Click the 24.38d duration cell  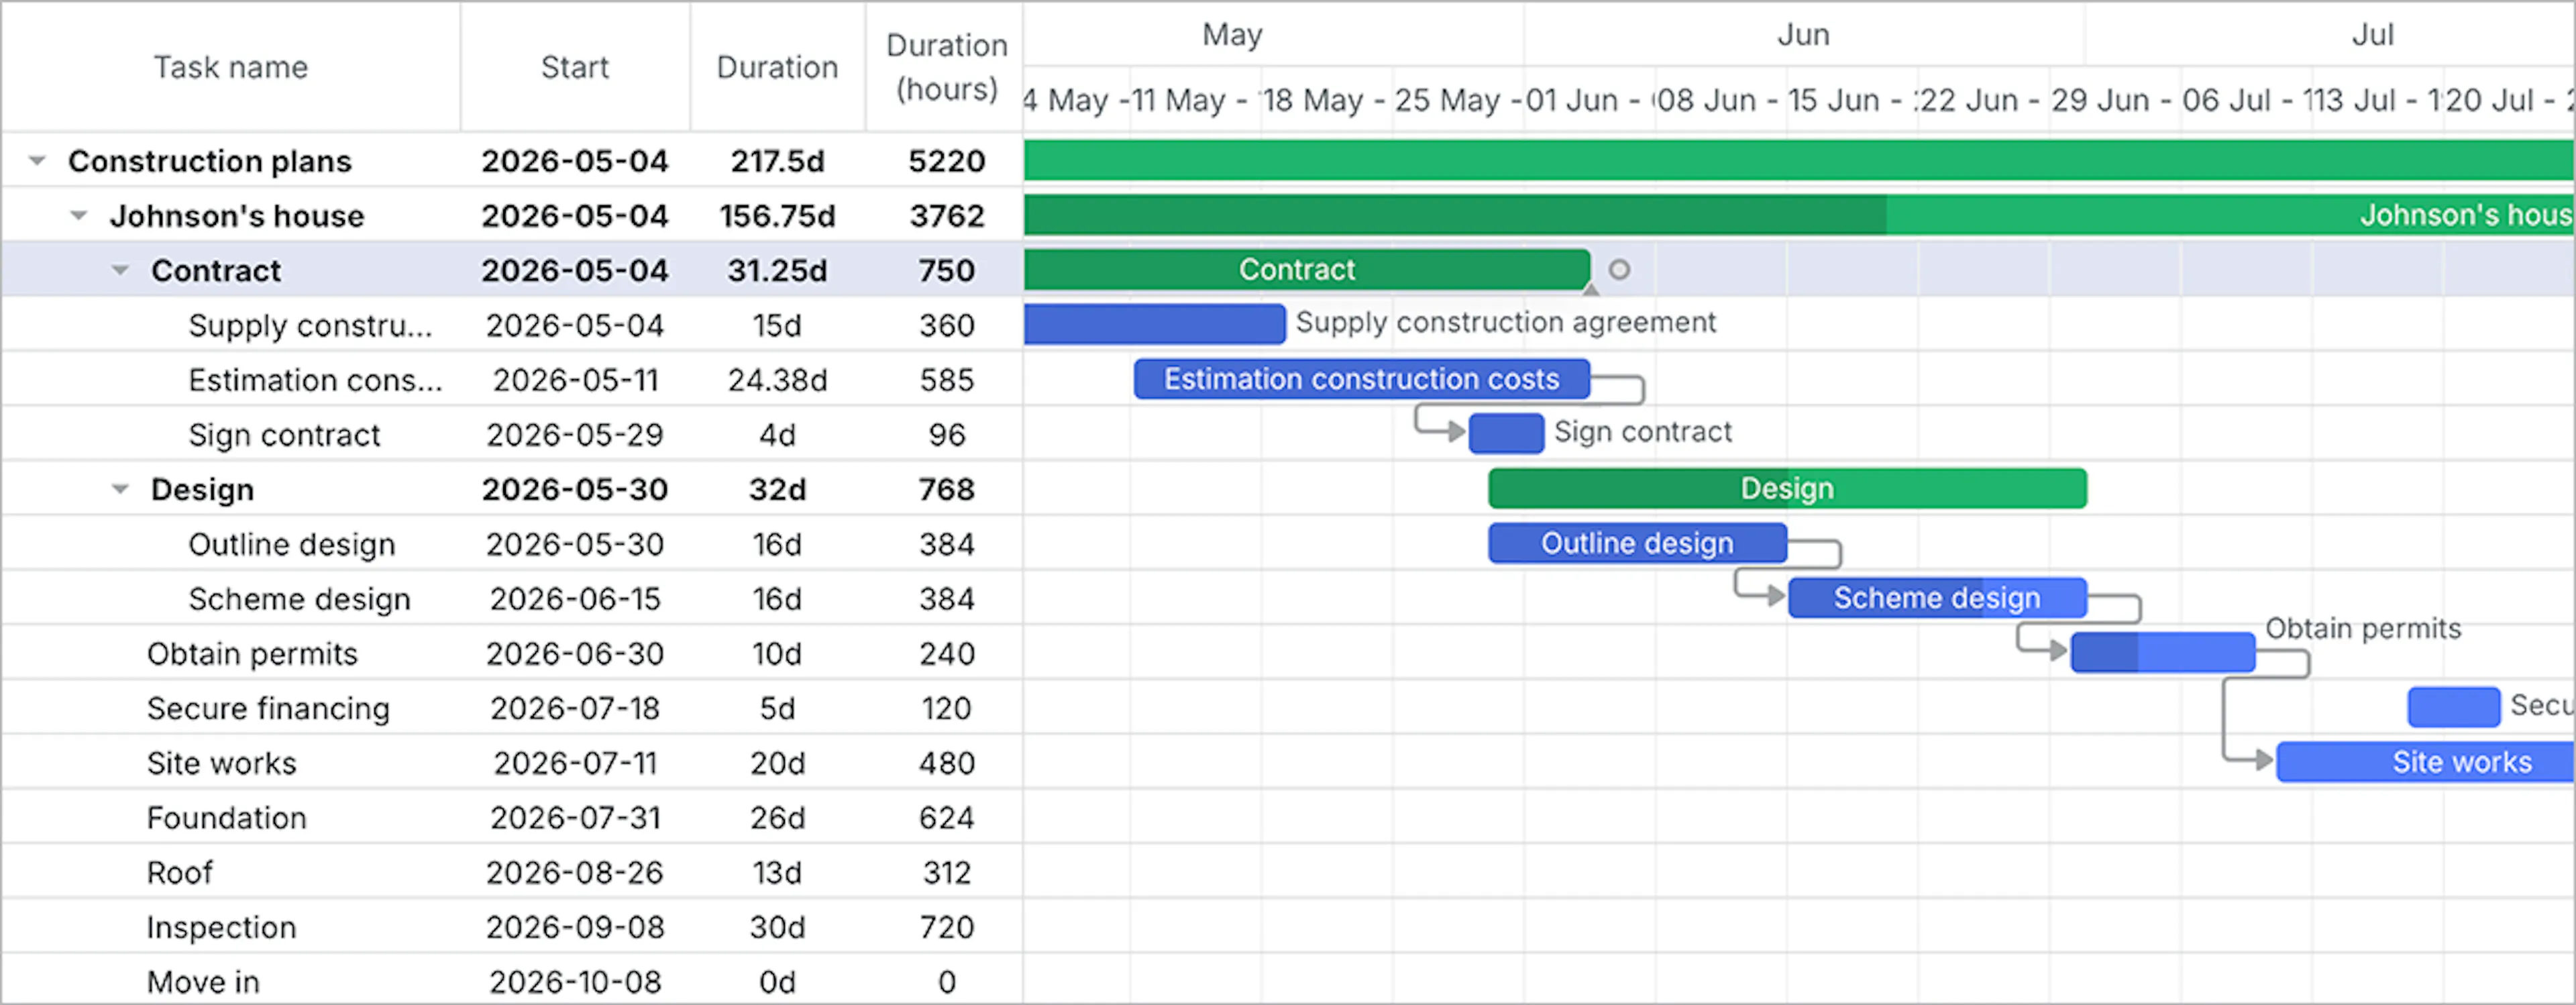pyautogui.click(x=777, y=380)
